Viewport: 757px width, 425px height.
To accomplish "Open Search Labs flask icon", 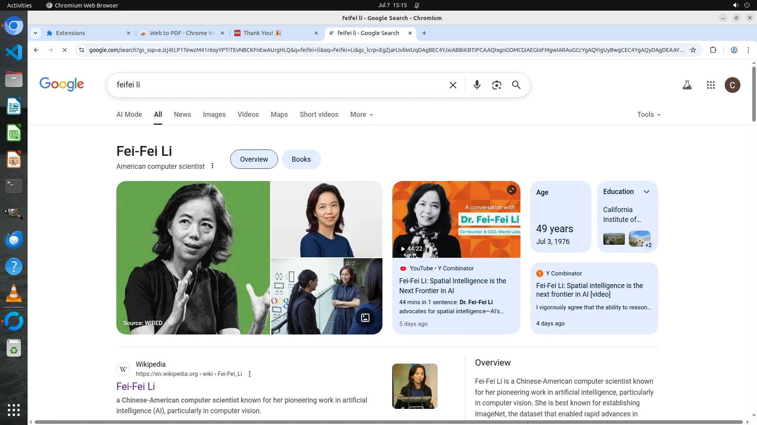I will (687, 85).
